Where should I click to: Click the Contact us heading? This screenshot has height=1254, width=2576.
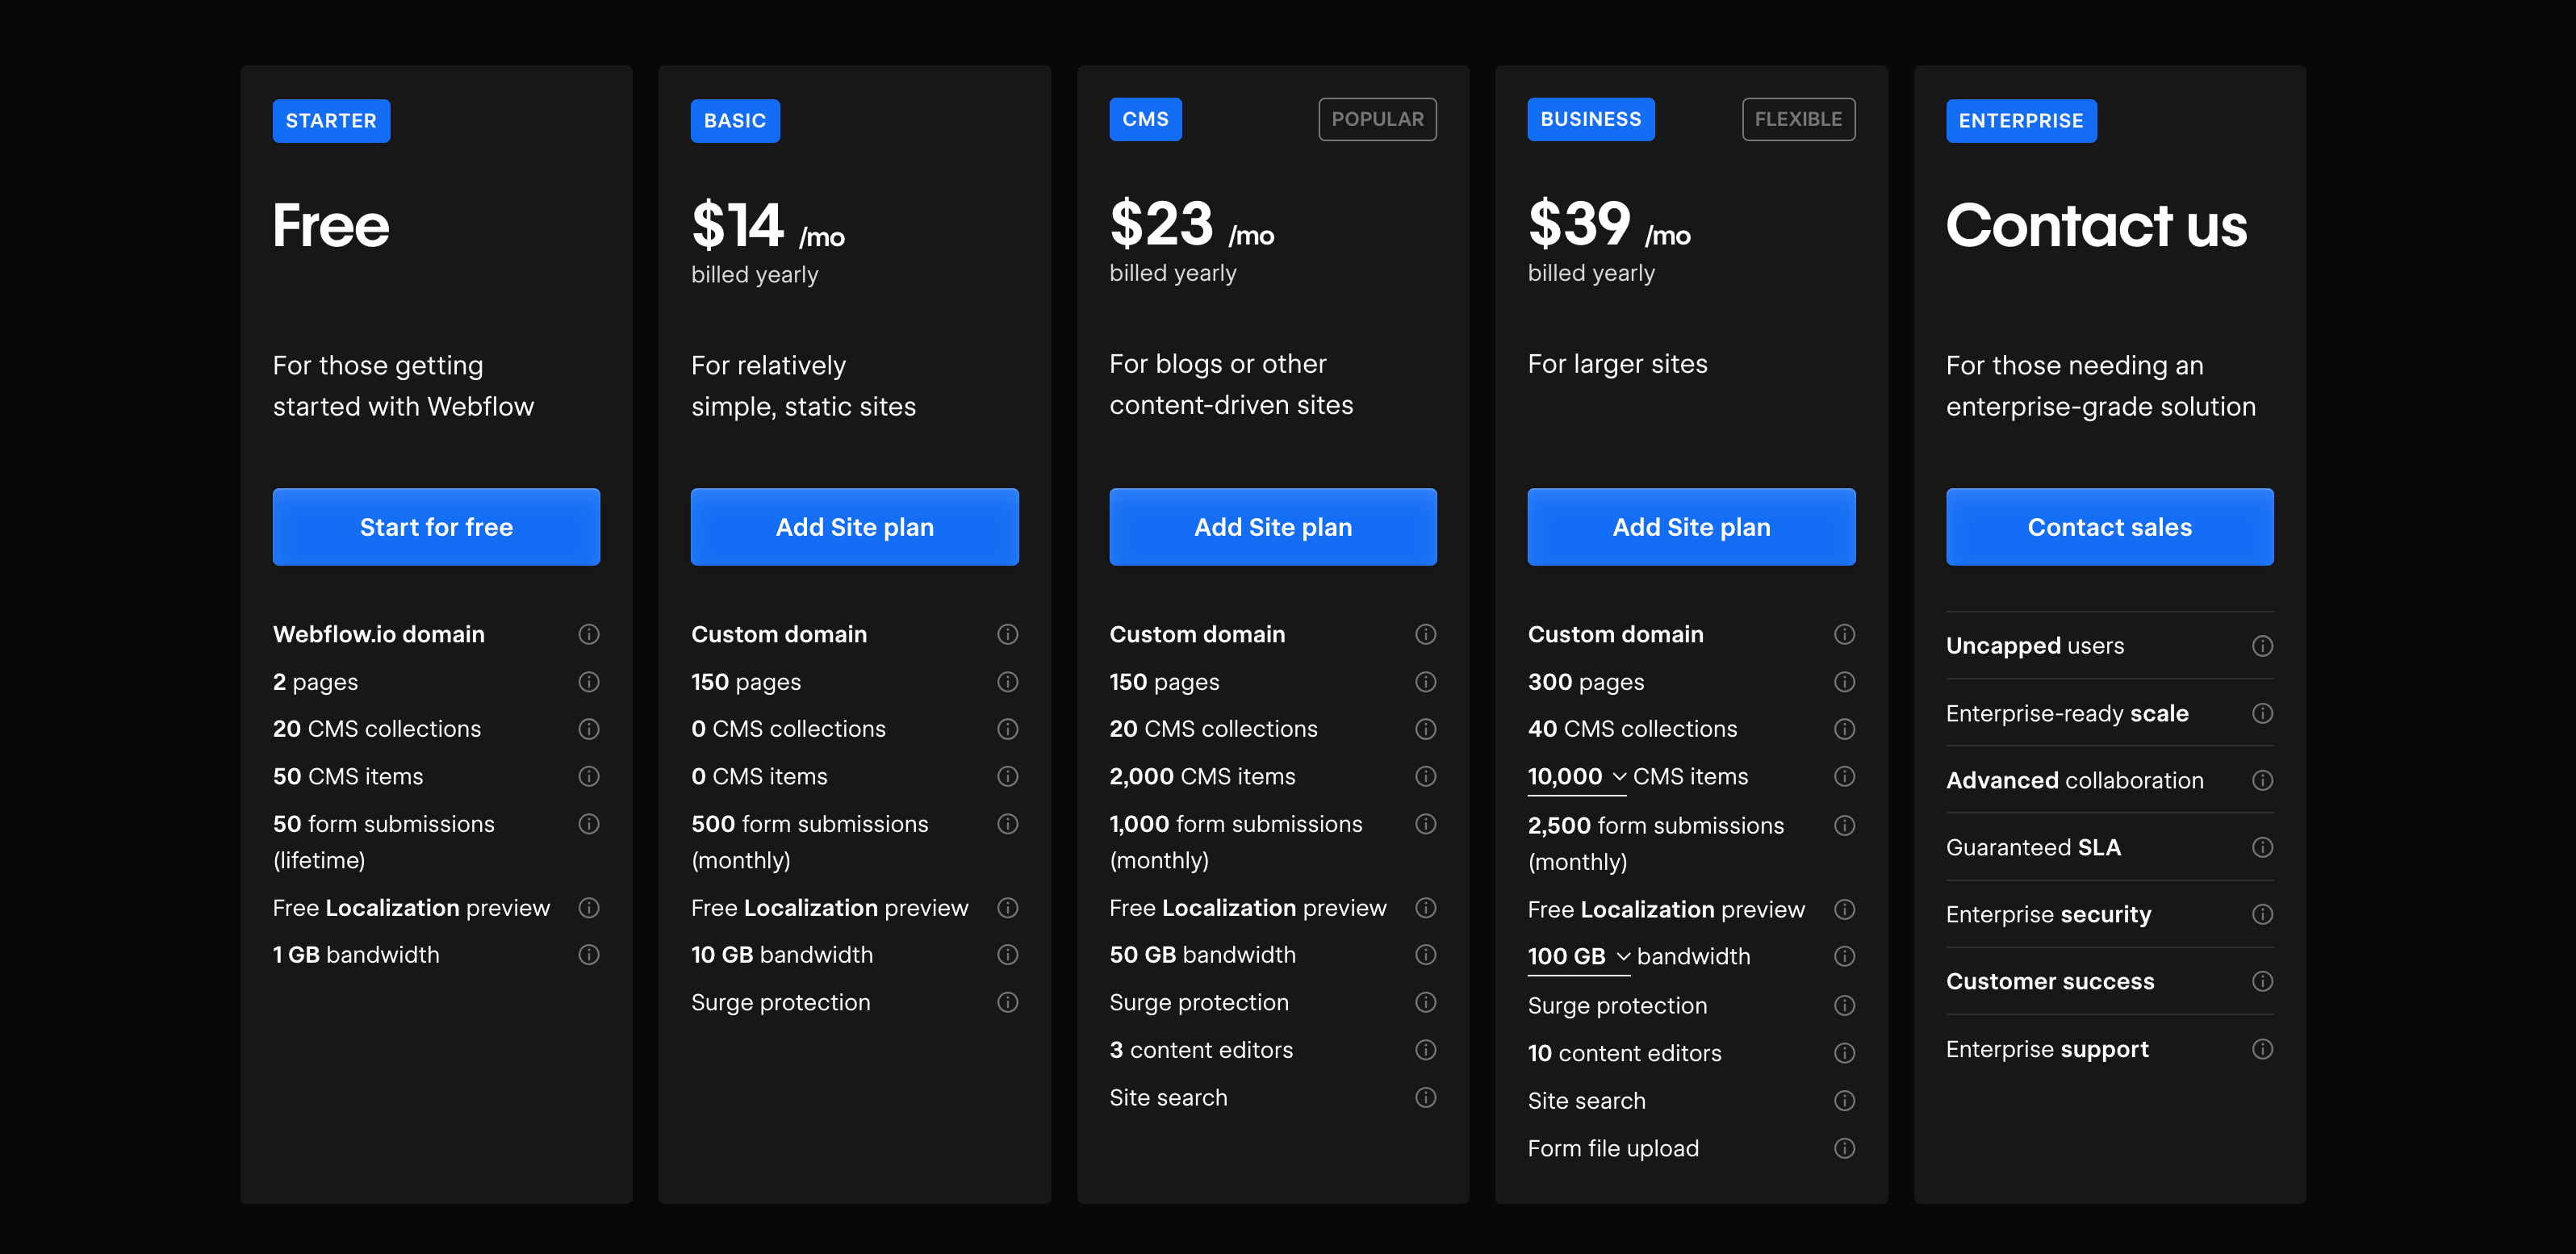tap(2096, 226)
